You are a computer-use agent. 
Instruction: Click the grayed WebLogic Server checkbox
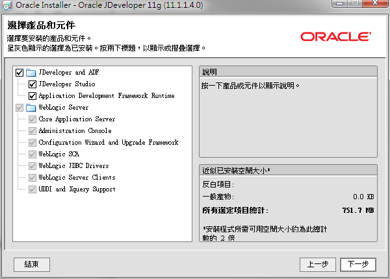[19, 108]
